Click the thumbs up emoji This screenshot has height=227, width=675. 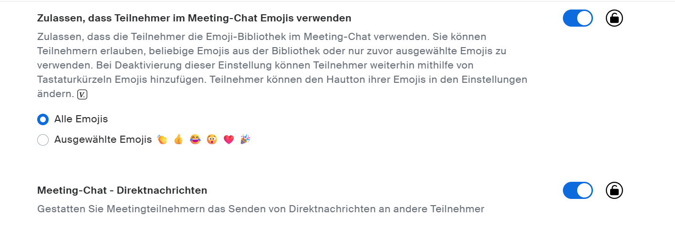click(178, 139)
